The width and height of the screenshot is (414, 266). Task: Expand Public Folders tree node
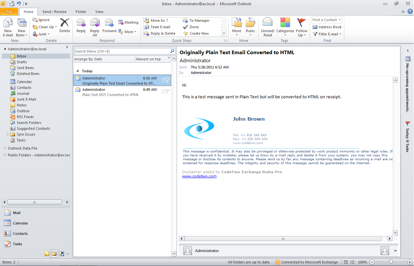click(5, 155)
